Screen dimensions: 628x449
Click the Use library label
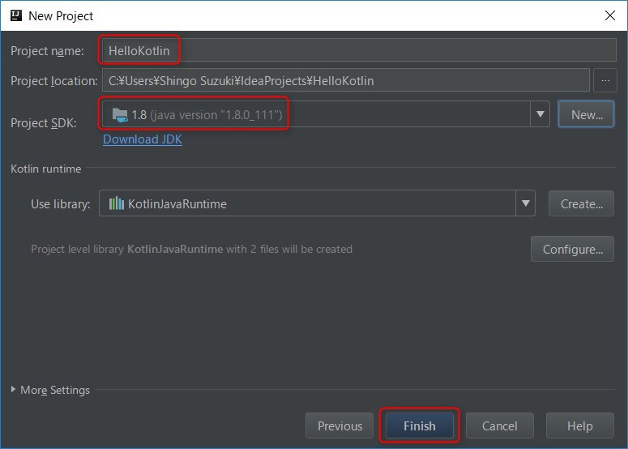pos(61,204)
